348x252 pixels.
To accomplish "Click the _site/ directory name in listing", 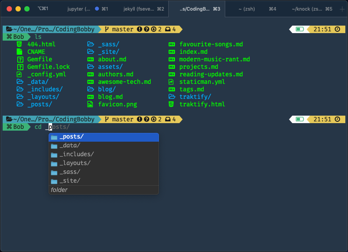I will (x=109, y=52).
